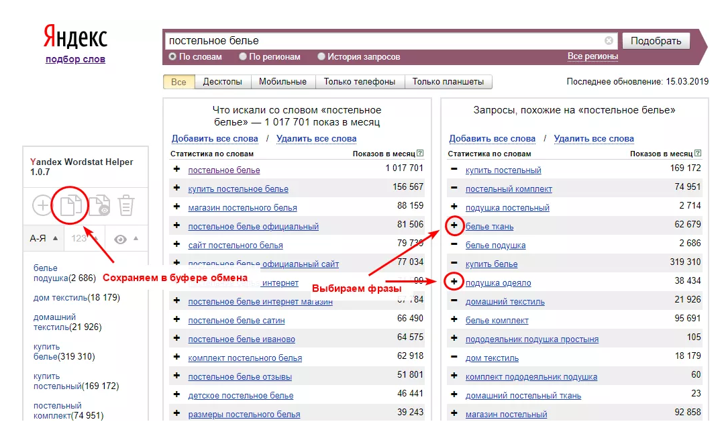720x430 pixels.
Task: Click the add icon in Wordstat Helper panel
Action: click(x=42, y=205)
